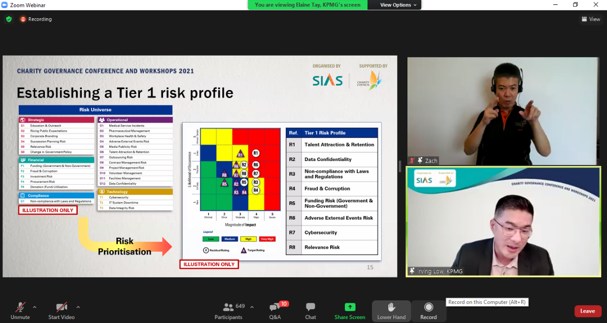Select Irving Low's video thumbnail

click(x=503, y=222)
